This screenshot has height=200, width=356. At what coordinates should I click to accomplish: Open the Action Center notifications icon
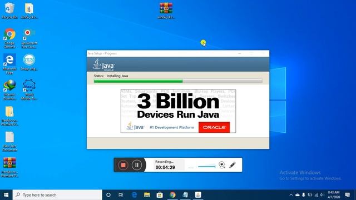(347, 195)
